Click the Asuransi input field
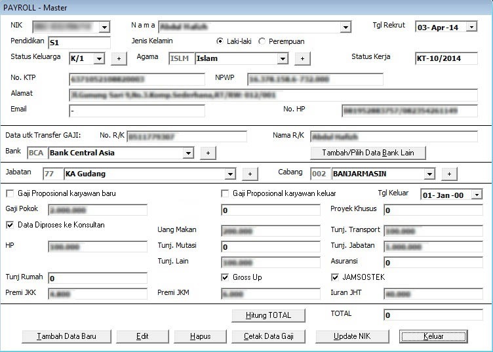The image size is (493, 352). click(x=433, y=263)
